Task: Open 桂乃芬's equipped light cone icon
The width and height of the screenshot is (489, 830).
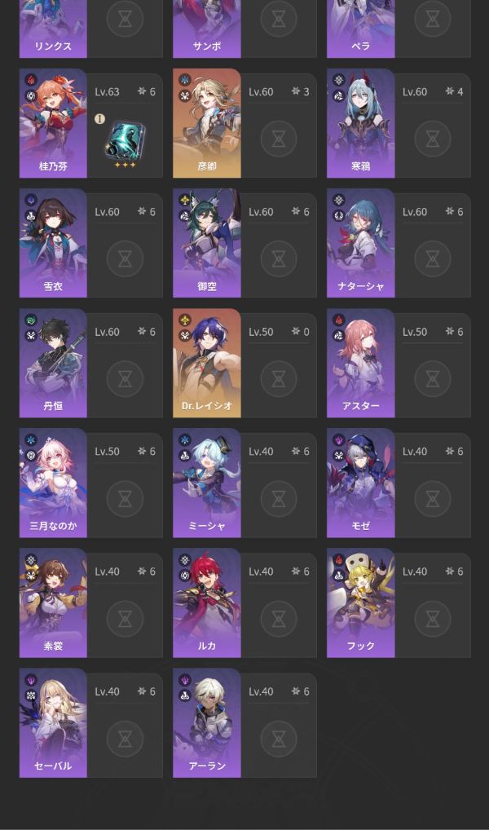Action: (125, 140)
